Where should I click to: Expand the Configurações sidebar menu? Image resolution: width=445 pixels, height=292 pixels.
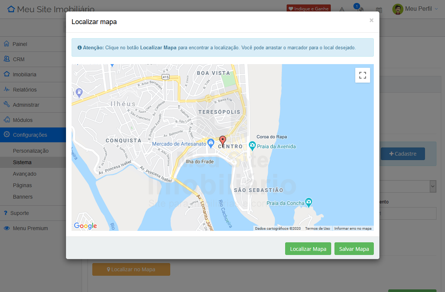click(x=30, y=135)
